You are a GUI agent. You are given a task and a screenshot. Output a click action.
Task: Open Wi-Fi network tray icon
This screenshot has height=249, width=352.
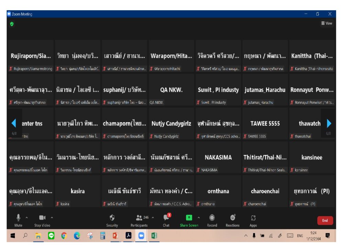[271, 236]
